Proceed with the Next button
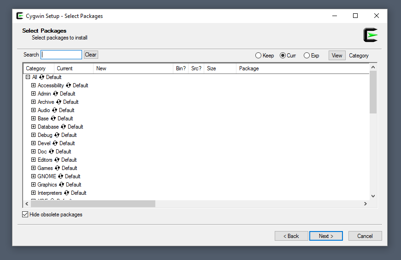 (x=326, y=236)
